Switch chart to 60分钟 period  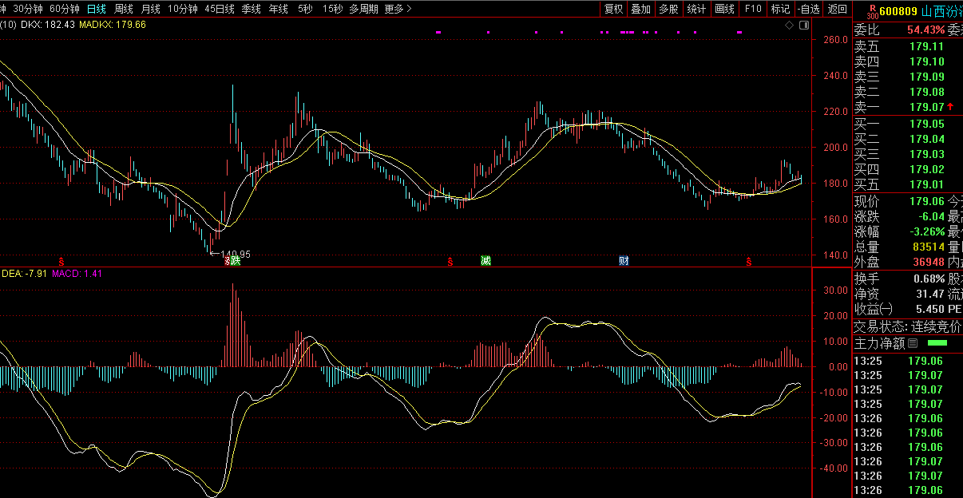65,9
